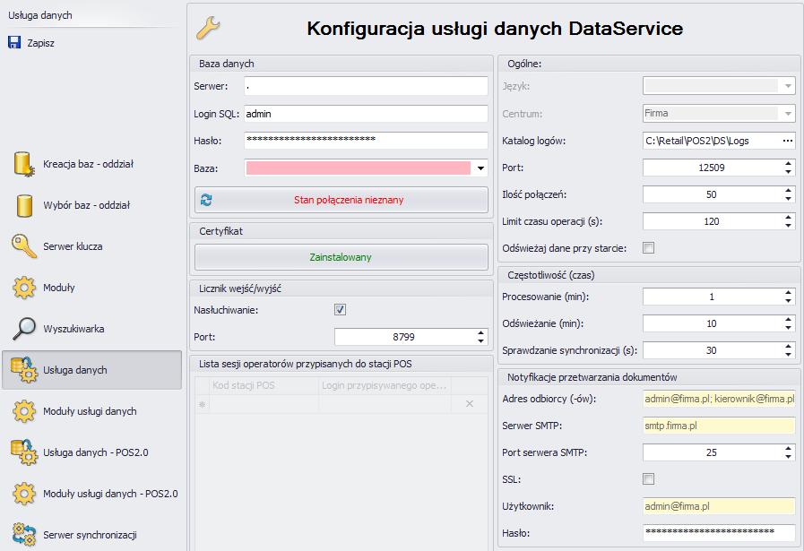Open the Baza dropdown list

click(480, 168)
